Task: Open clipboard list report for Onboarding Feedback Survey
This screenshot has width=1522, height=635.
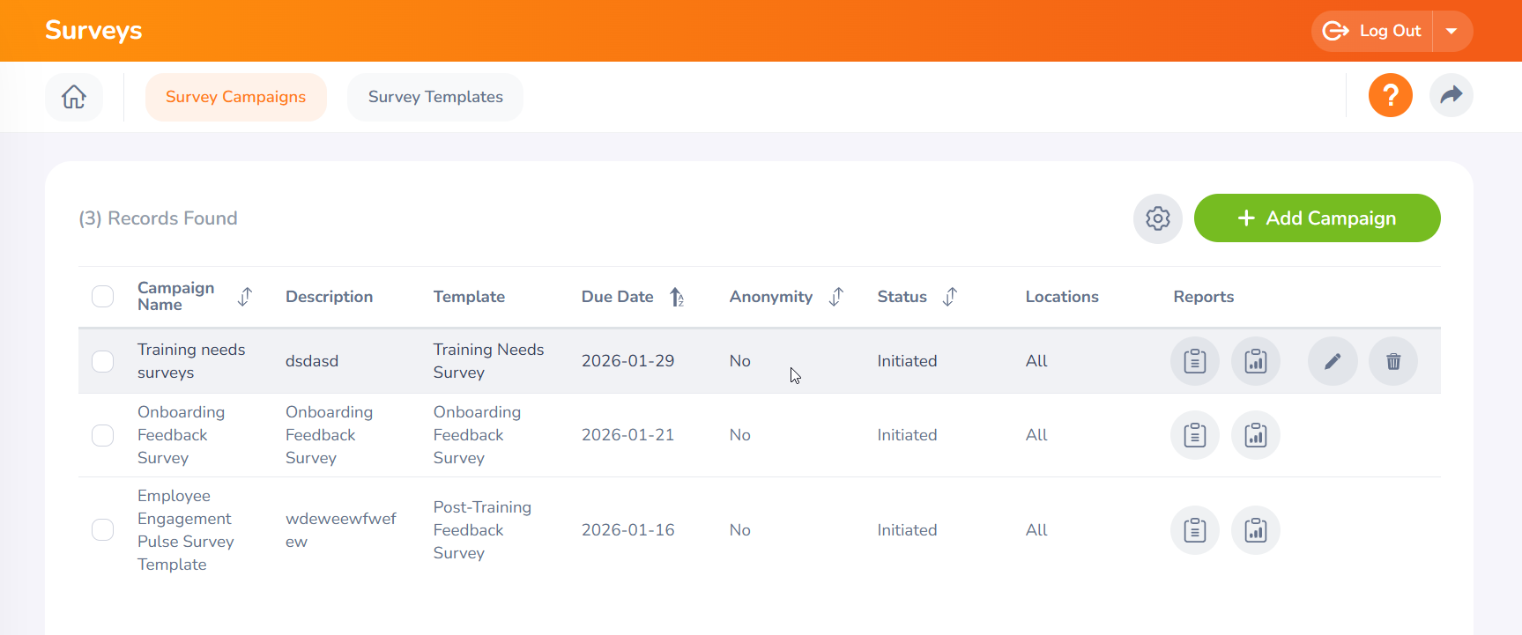Action: coord(1194,435)
